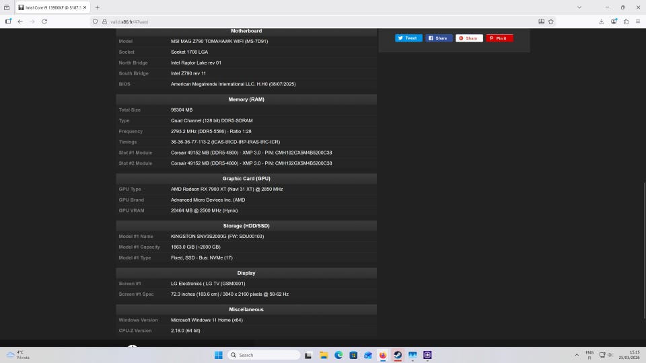646x363 pixels.
Task: Open Steam from taskbar
Action: (398, 355)
